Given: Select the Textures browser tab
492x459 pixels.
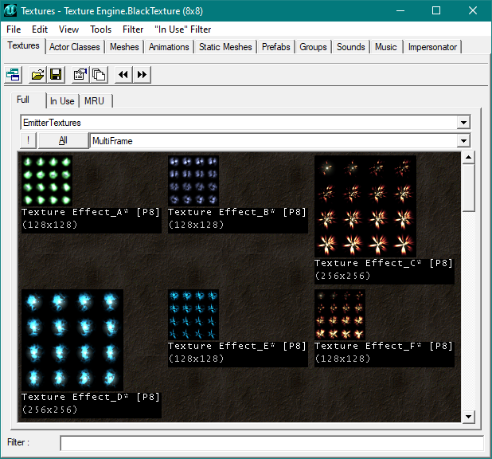Looking at the screenshot, I should (24, 45).
